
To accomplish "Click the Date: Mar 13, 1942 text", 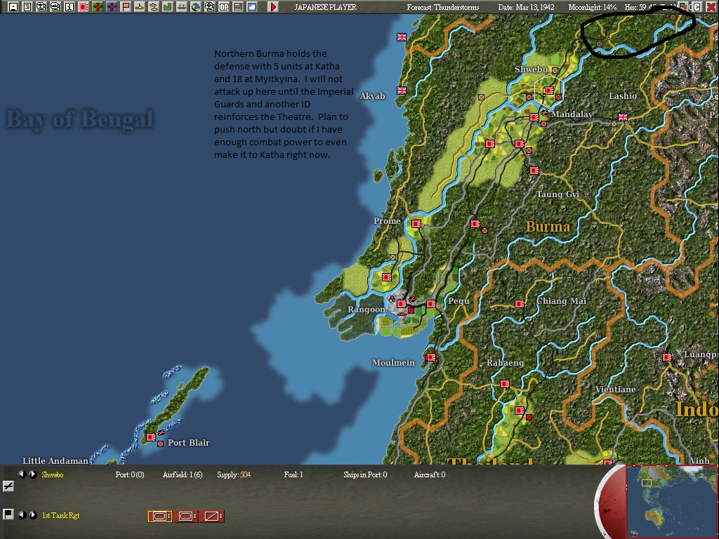I will (527, 7).
